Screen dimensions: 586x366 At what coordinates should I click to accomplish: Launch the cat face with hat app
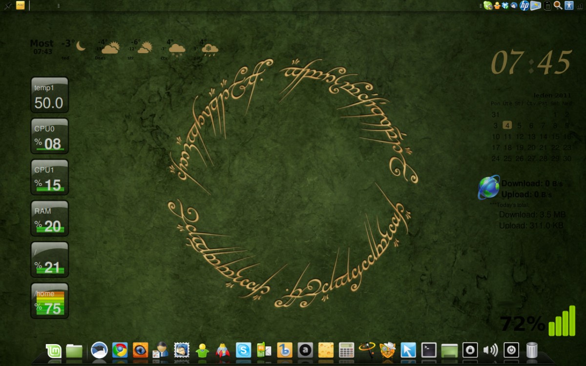(x=387, y=350)
